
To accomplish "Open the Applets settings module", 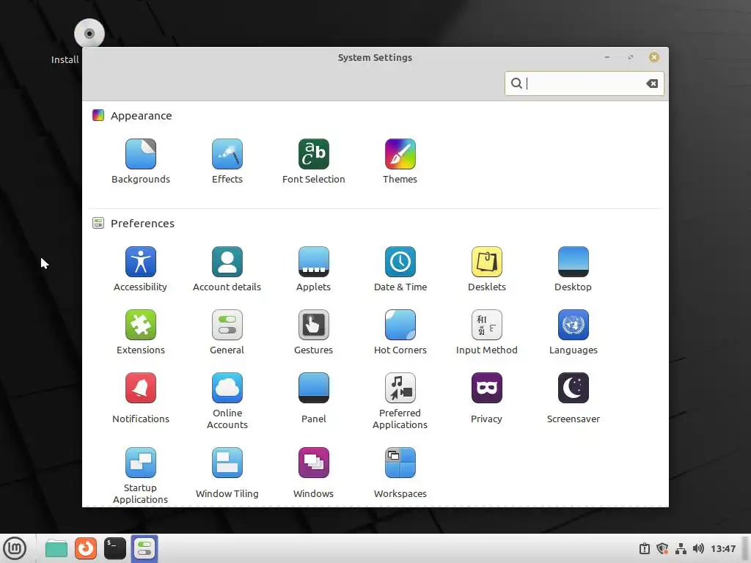I will (x=314, y=269).
